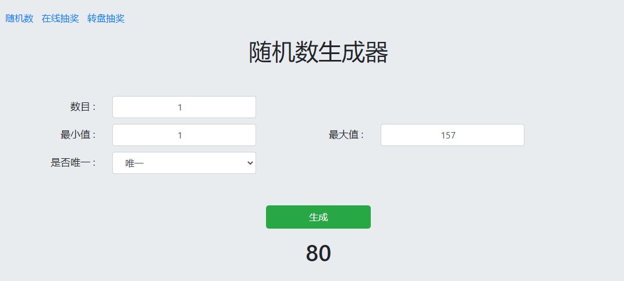Generate a new random number with 生成
The image size is (624, 281).
tap(318, 217)
